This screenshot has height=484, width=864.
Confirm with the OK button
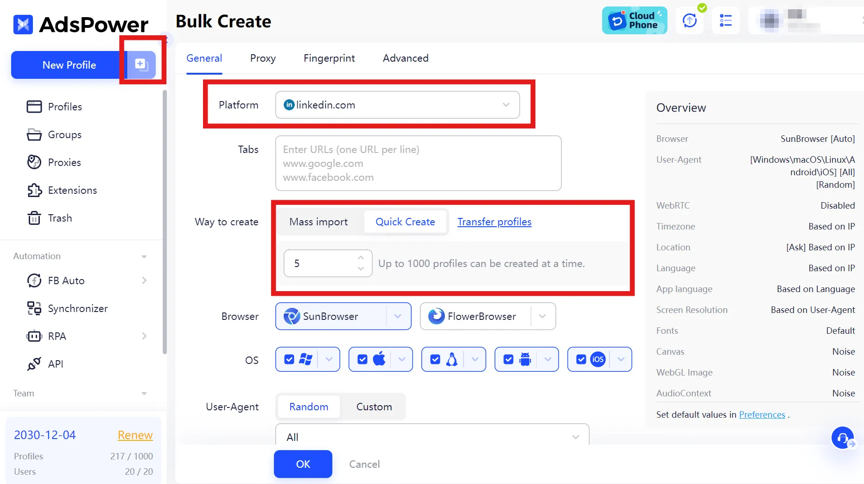(x=303, y=464)
